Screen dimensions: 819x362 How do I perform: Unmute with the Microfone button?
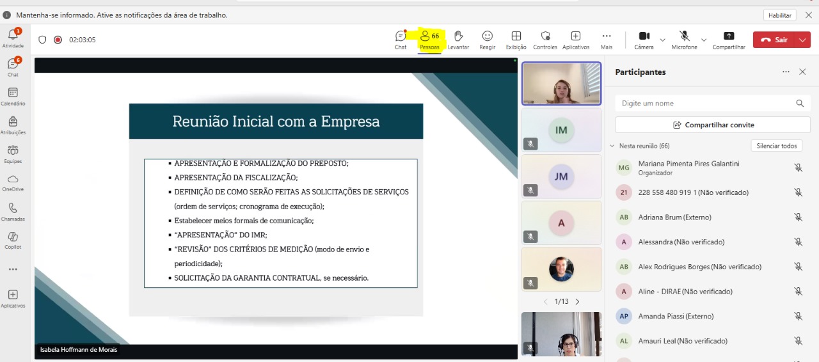684,40
